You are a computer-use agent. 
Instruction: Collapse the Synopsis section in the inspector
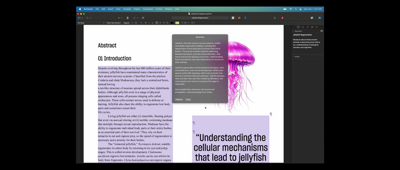click(293, 31)
